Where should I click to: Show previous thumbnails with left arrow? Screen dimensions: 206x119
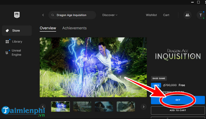43,107
